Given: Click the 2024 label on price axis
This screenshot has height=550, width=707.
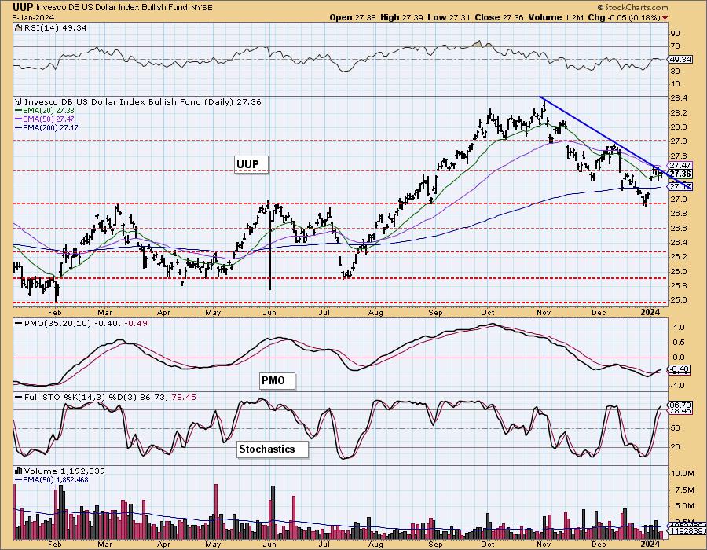Looking at the screenshot, I should point(650,312).
